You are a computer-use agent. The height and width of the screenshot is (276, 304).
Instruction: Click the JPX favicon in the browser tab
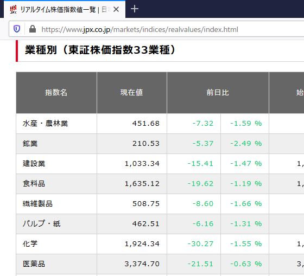pos(14,10)
